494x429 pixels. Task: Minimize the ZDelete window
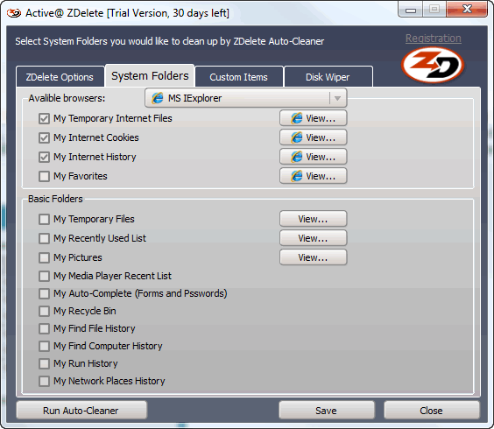click(411, 10)
